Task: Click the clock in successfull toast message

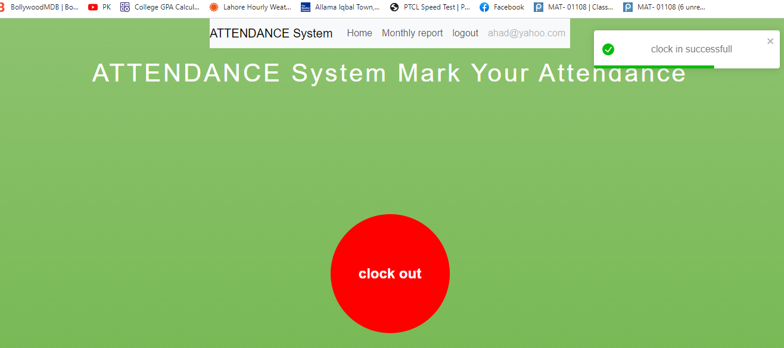Action: coord(691,49)
